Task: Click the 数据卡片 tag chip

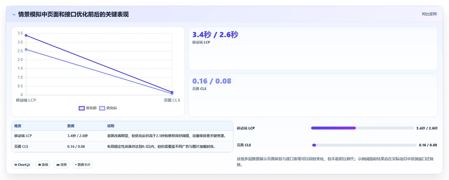Action: pyautogui.click(x=83, y=165)
